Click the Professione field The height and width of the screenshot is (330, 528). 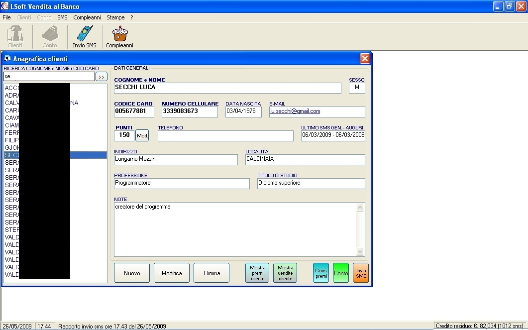[x=182, y=184]
